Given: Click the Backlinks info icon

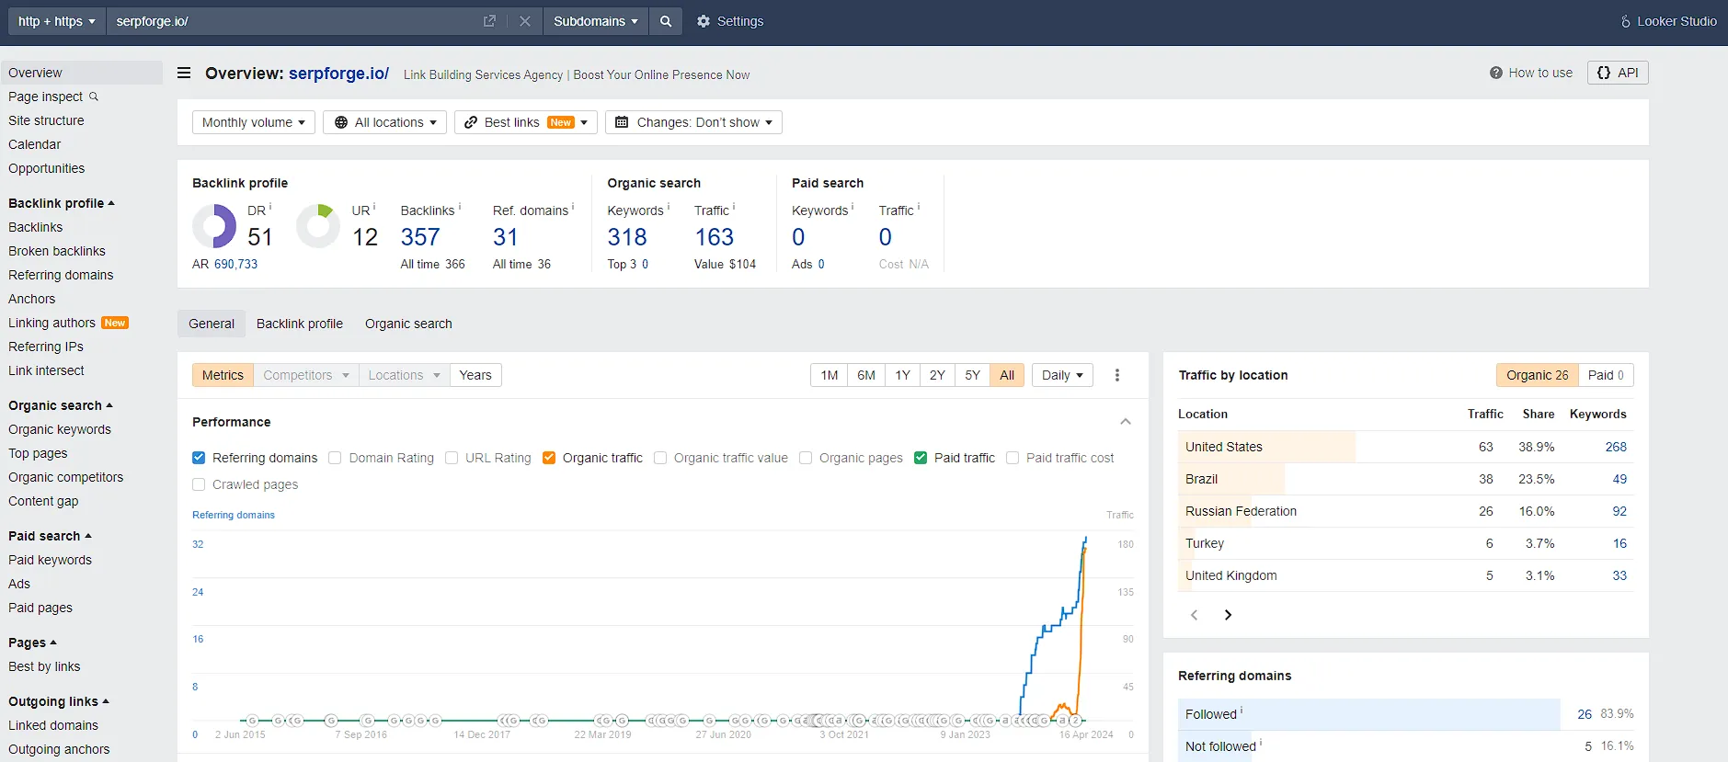Looking at the screenshot, I should point(460,207).
